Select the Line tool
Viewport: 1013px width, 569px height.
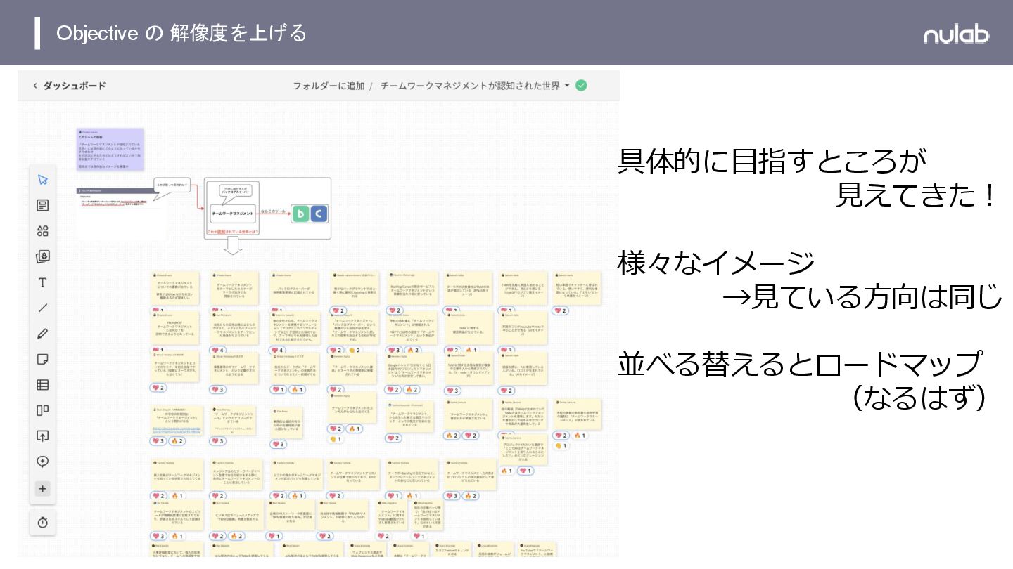point(43,308)
